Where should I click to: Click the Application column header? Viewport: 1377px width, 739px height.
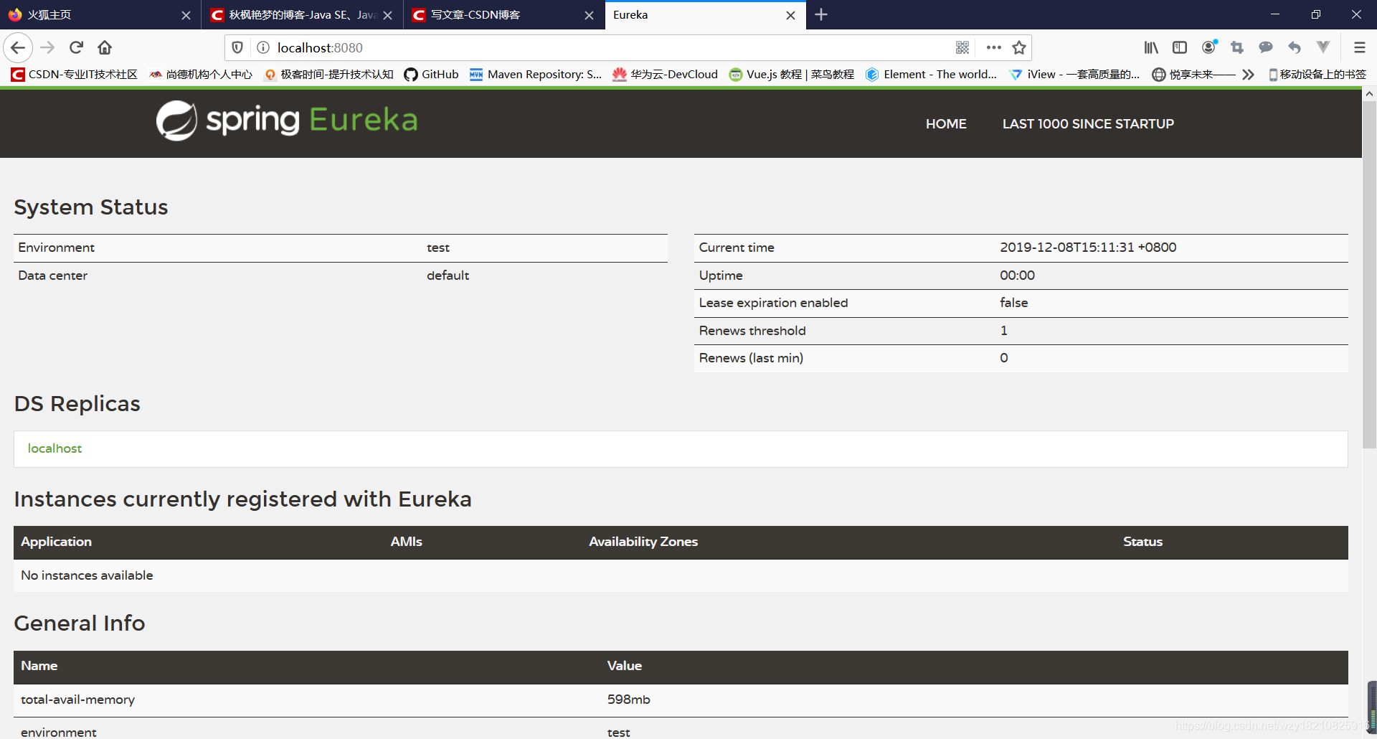click(56, 542)
